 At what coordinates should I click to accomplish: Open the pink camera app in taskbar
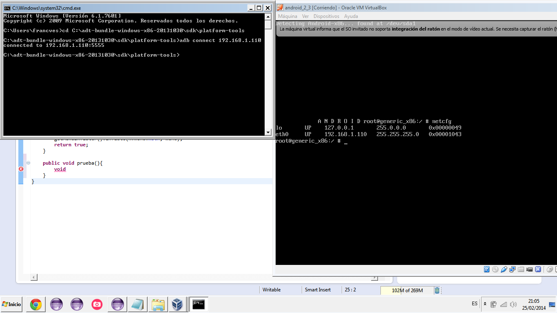[x=97, y=304]
